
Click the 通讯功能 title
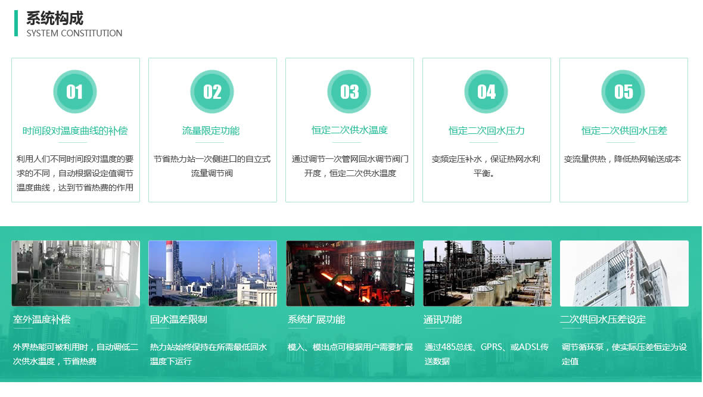click(x=443, y=320)
